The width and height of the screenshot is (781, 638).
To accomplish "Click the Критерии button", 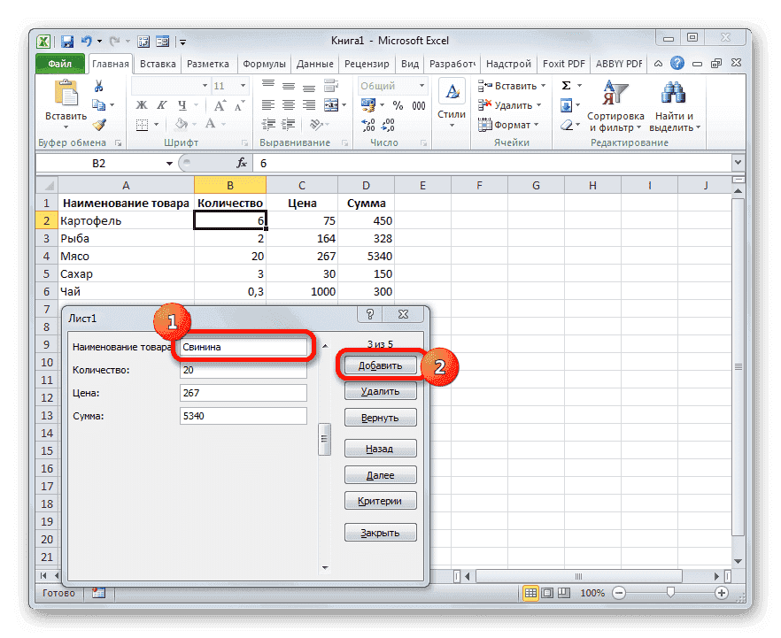I will click(x=380, y=501).
